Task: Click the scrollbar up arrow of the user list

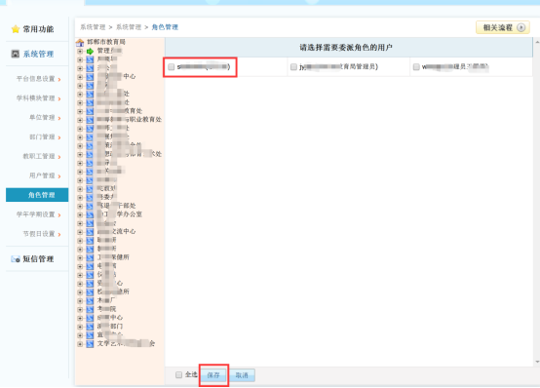Action: coord(537,42)
